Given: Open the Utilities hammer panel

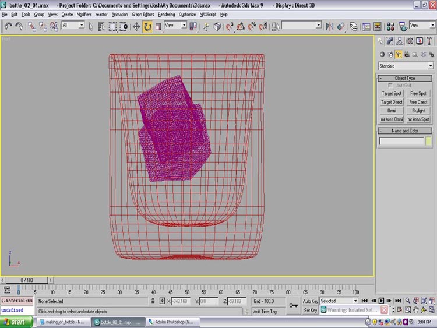Looking at the screenshot, I should click(429, 41).
